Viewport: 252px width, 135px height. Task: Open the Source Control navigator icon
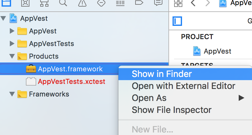click(25, 3)
